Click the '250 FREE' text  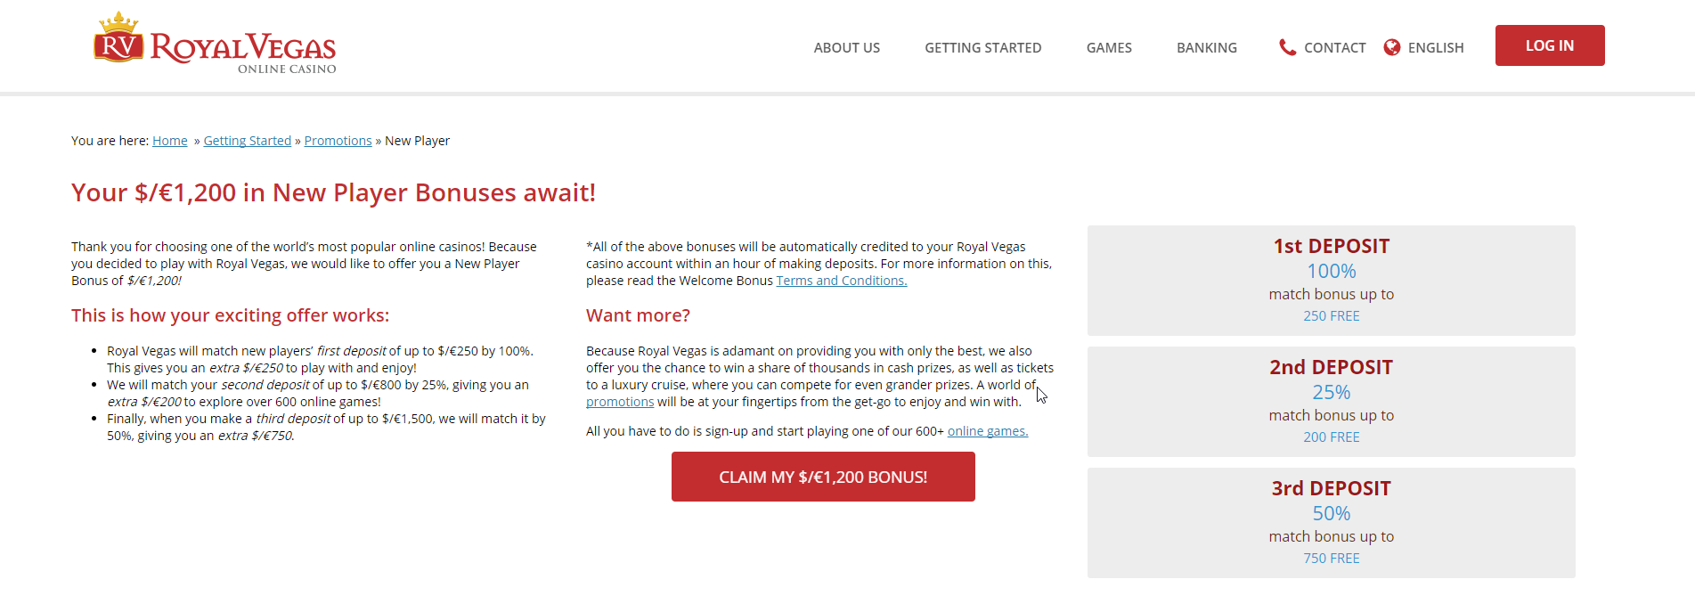[x=1332, y=316]
